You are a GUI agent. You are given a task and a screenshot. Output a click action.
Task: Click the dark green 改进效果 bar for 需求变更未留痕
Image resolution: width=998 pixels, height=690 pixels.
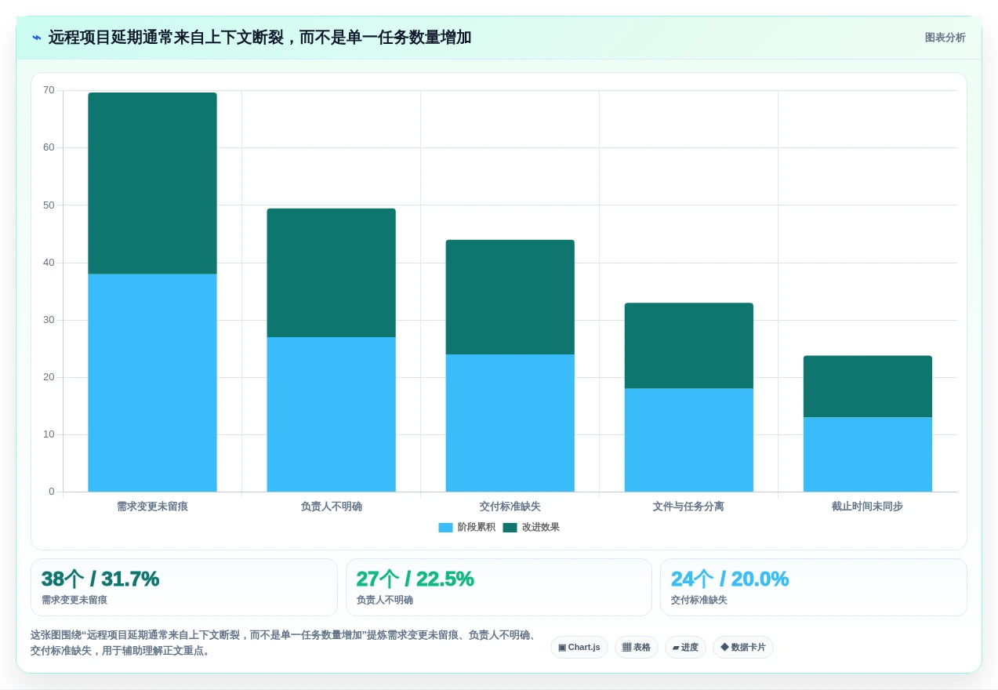pos(152,183)
